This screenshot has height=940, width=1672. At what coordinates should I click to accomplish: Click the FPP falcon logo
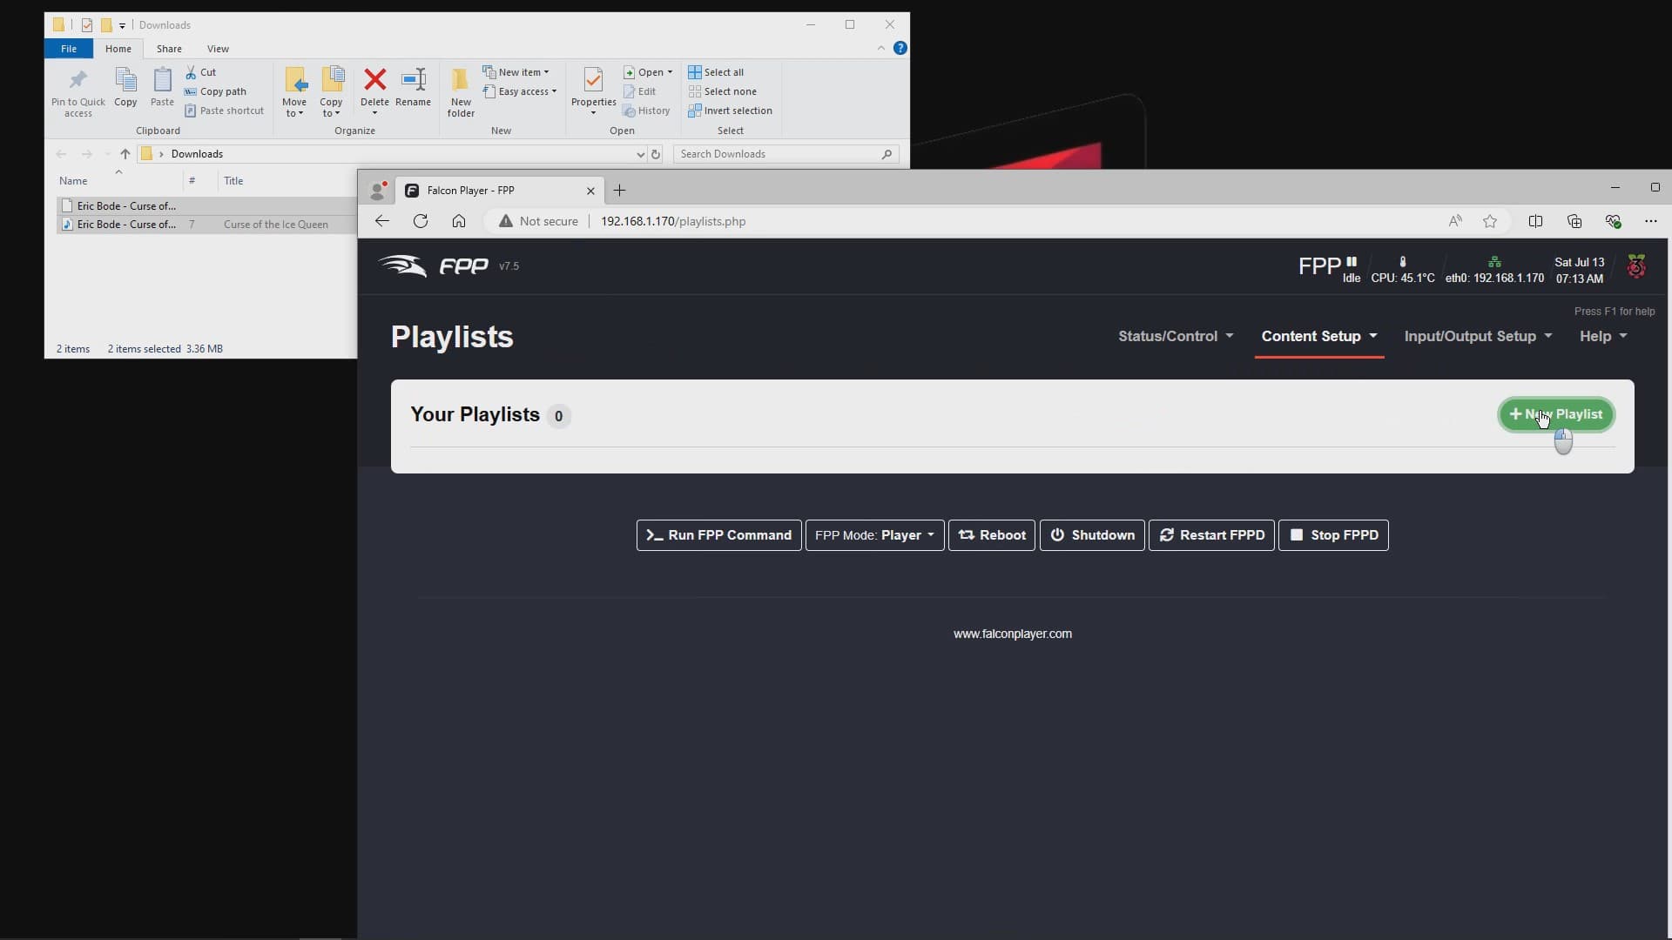click(433, 265)
